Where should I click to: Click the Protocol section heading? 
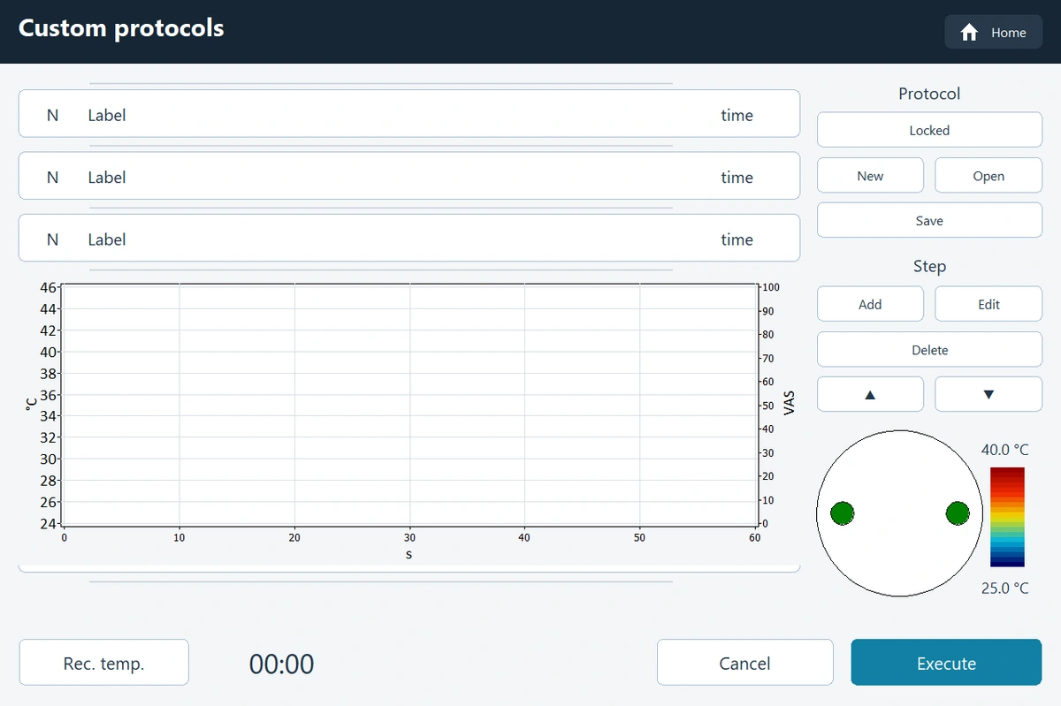(929, 94)
